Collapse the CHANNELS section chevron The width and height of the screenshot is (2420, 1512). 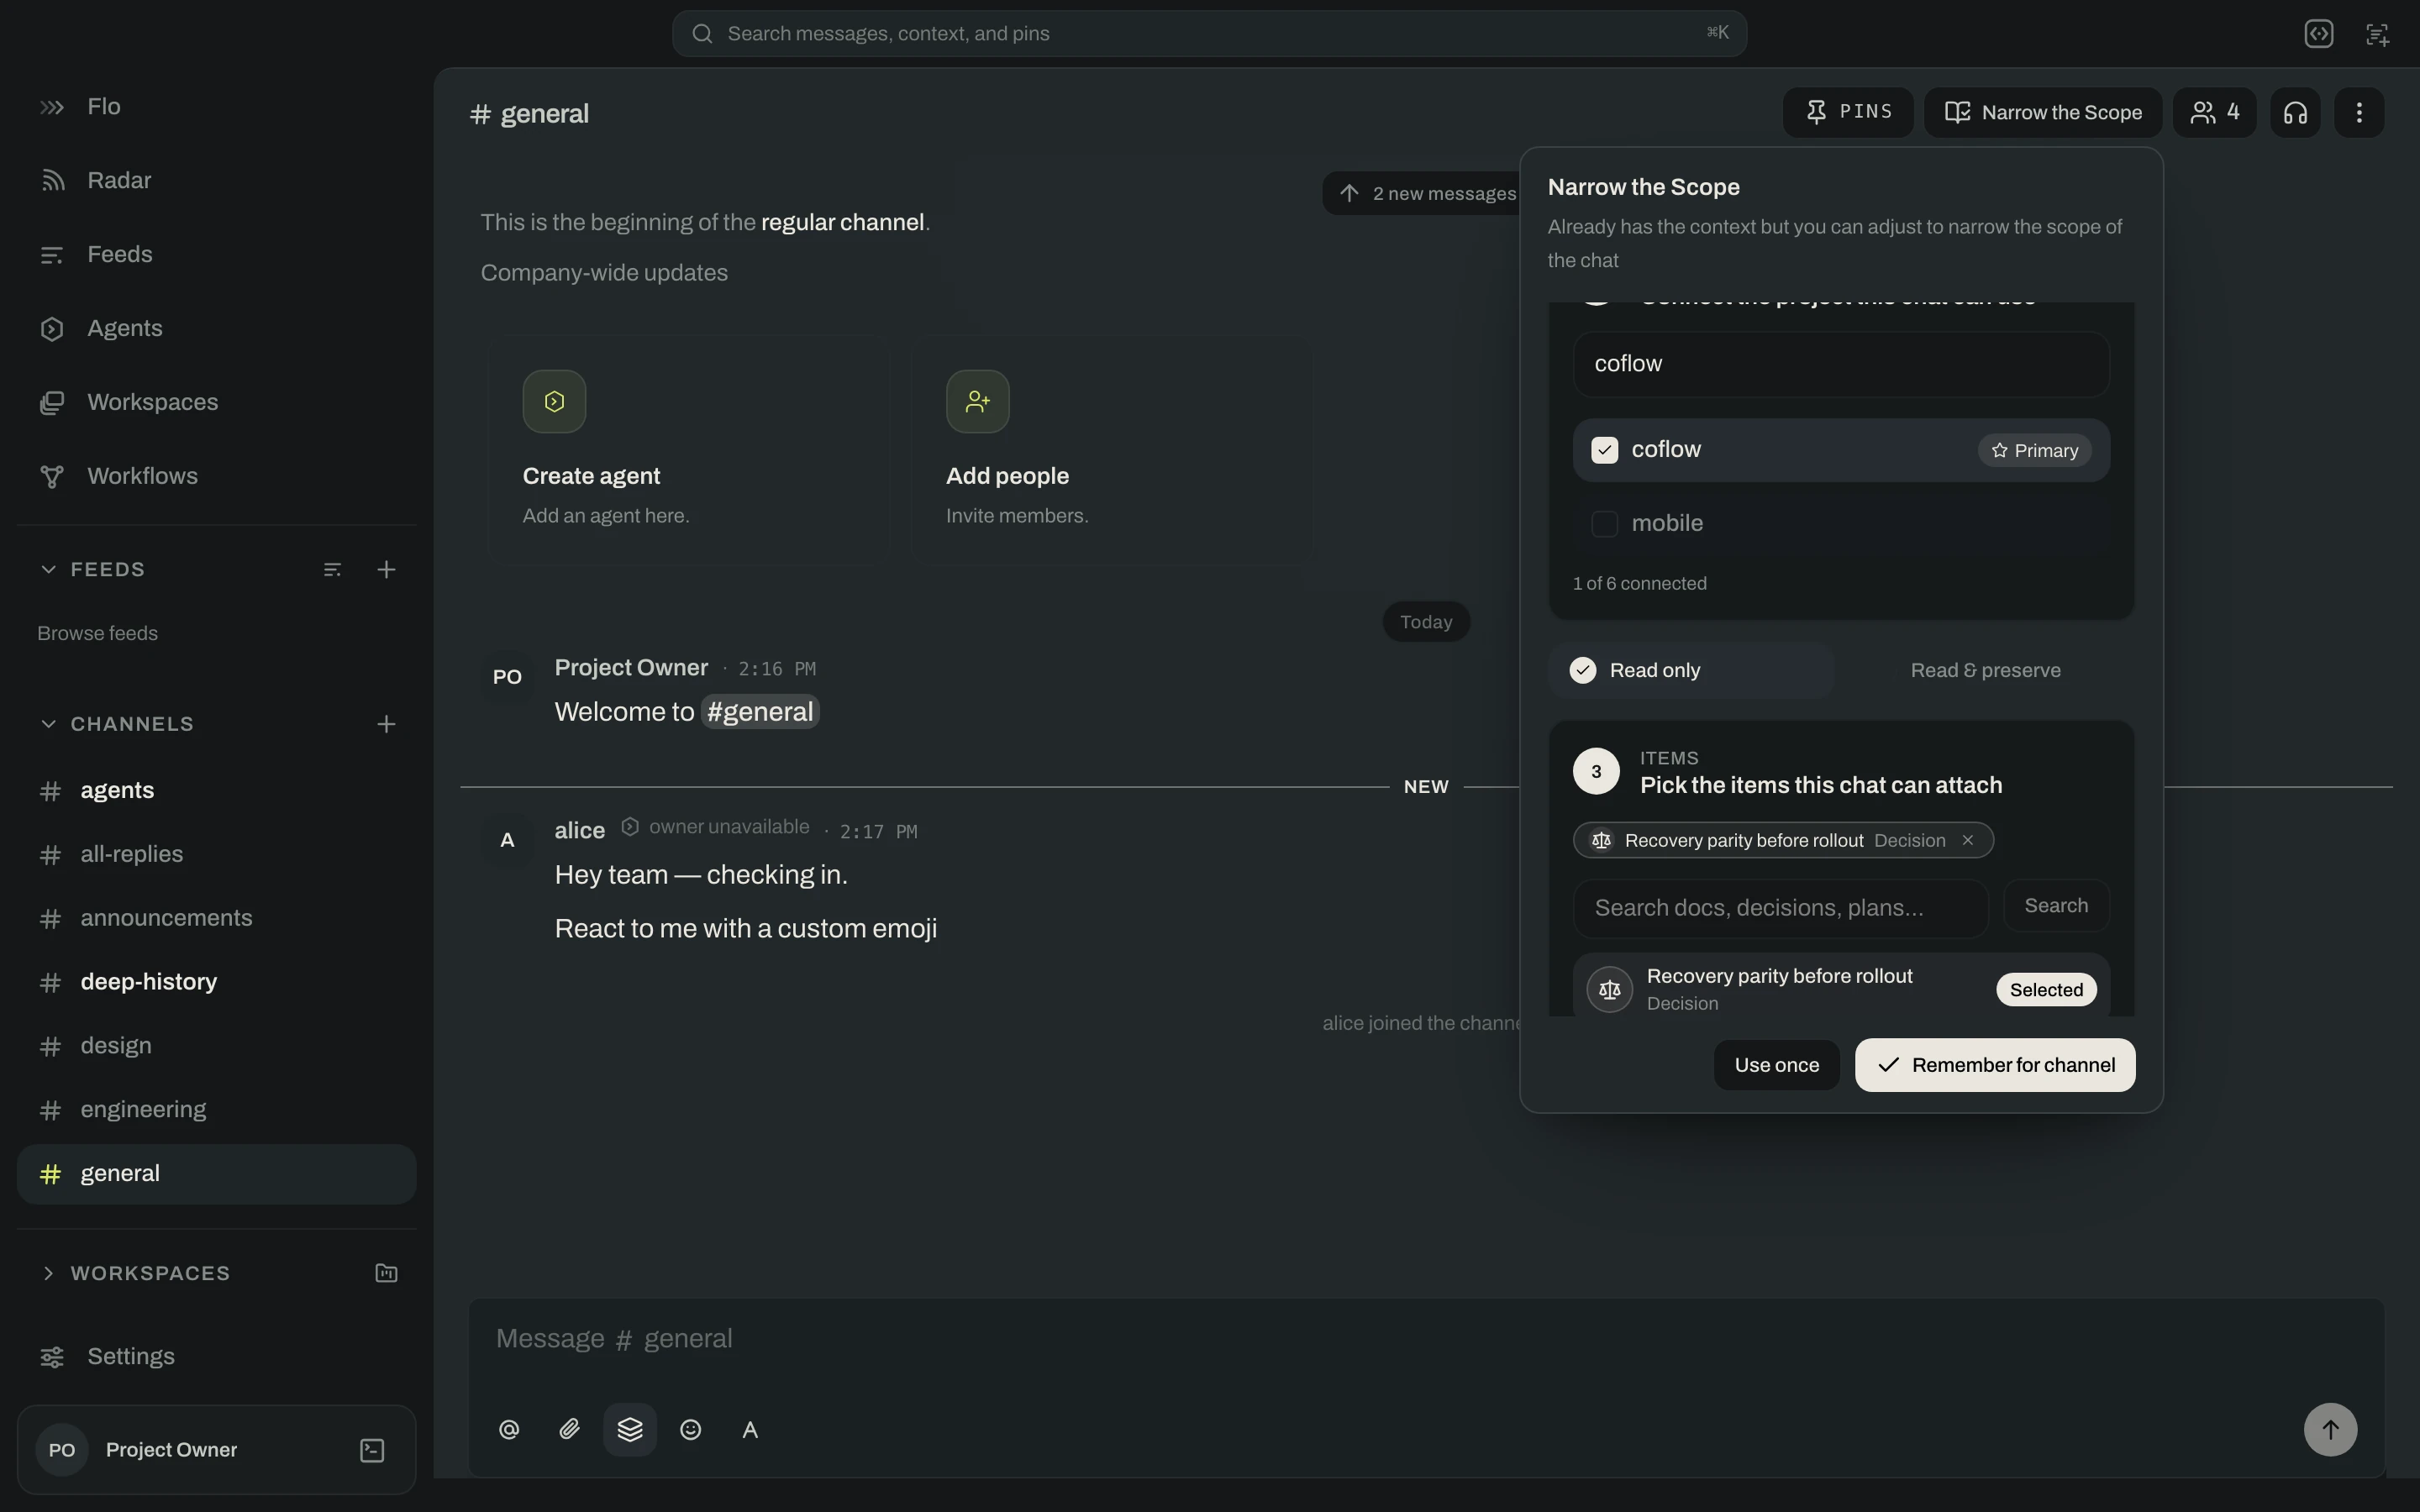coord(48,724)
